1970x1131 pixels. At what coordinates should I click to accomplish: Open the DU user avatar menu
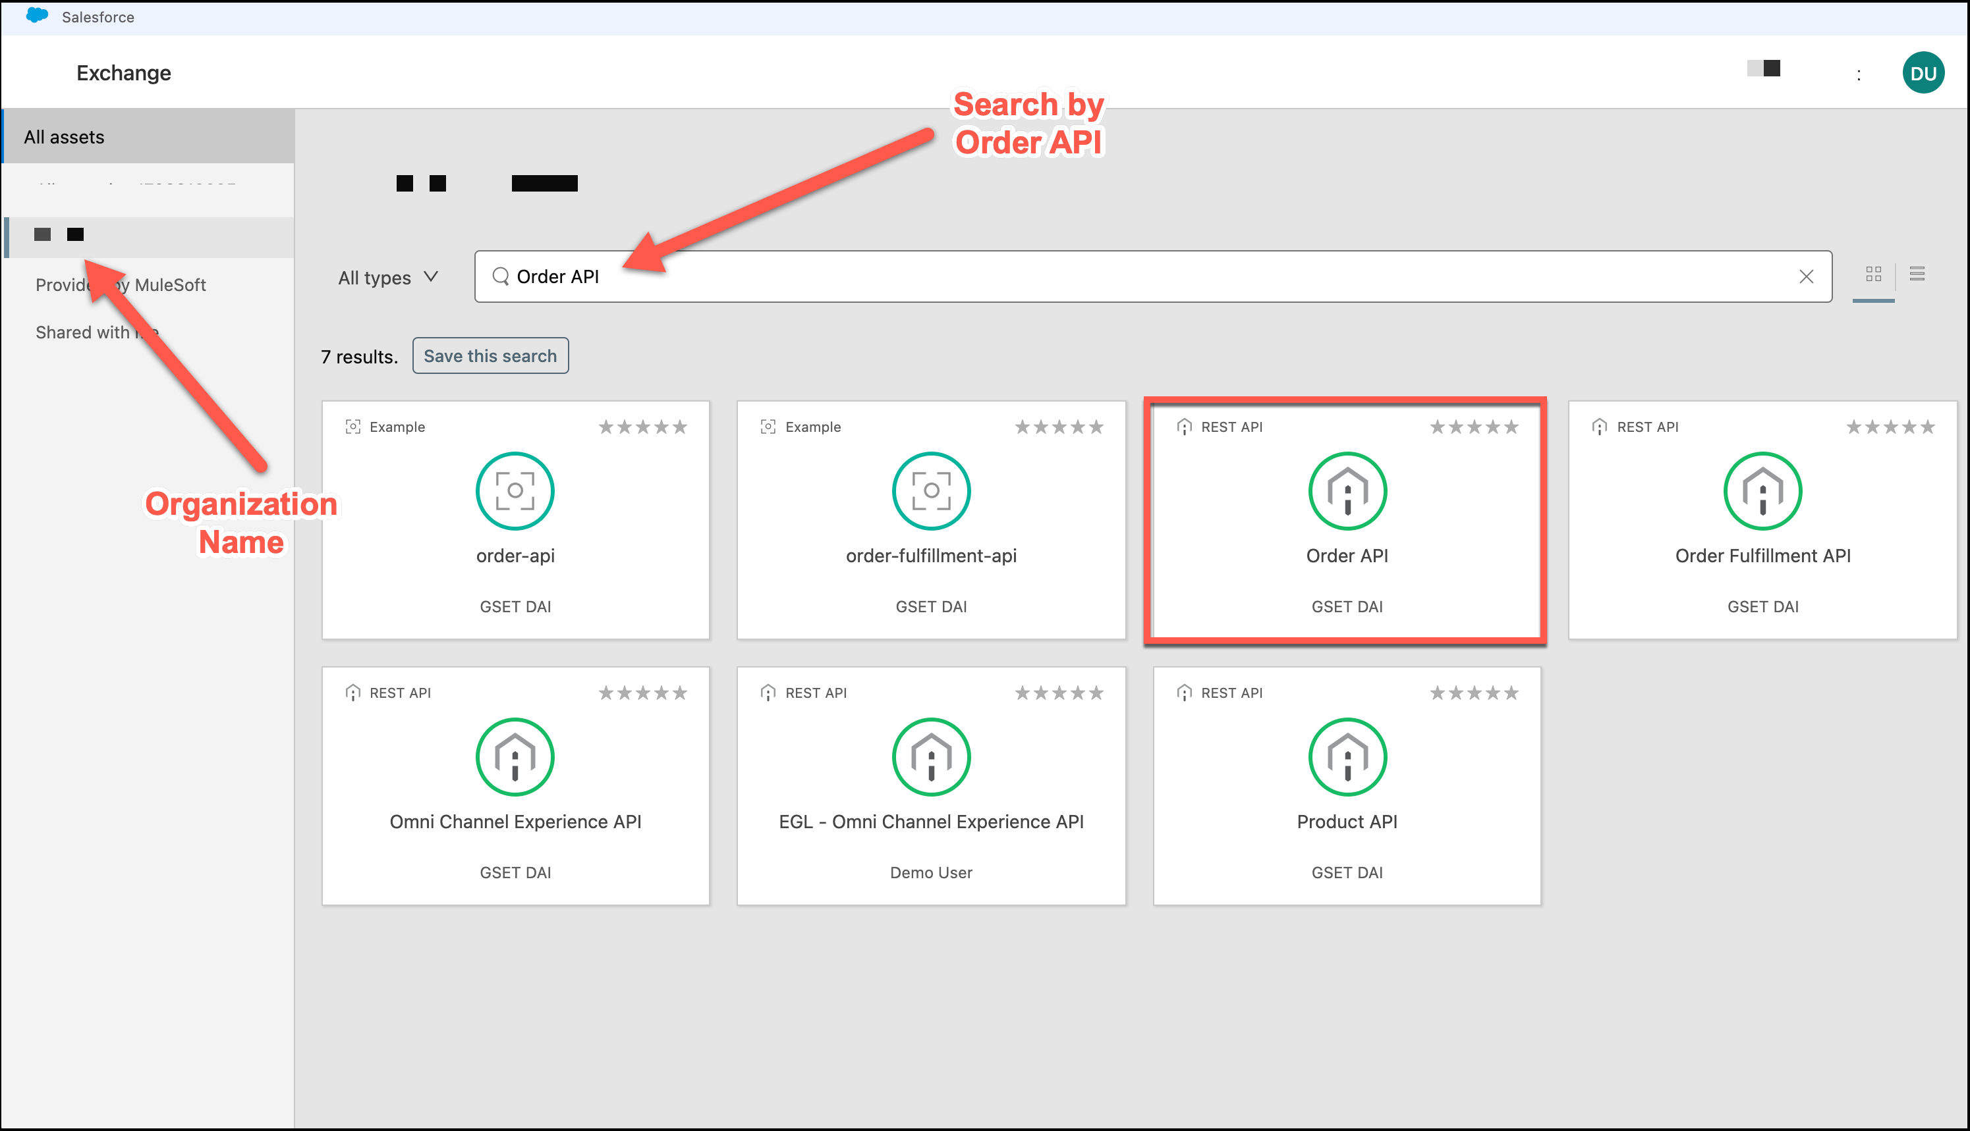pyautogui.click(x=1923, y=73)
